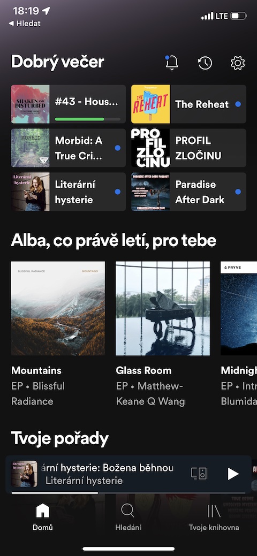
Task: Open PROFIL ZLOČINU podcast tile
Action: (x=188, y=148)
